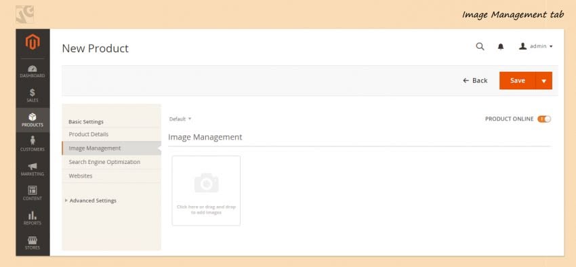Click the Save button
The height and width of the screenshot is (267, 576).
[517, 81]
